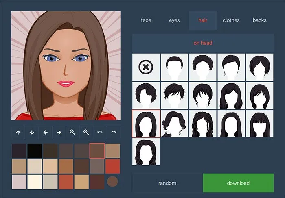This screenshot has width=285, height=198.
Task: Pick the black hair color swatch
Action: pos(35,150)
